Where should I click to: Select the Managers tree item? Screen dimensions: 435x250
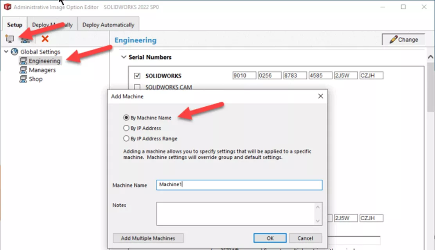pos(42,70)
